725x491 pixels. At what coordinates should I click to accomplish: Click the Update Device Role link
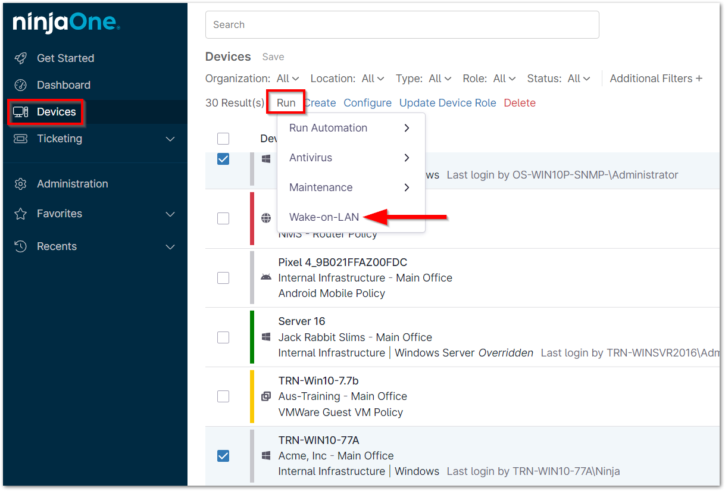[x=447, y=103]
